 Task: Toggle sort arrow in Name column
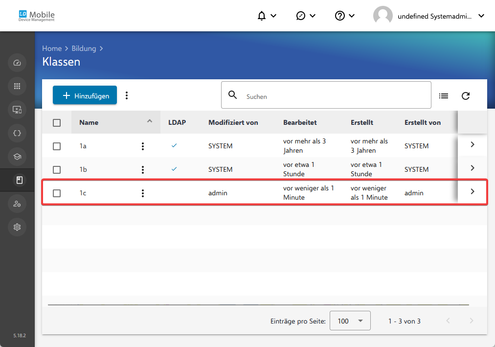pyautogui.click(x=150, y=121)
